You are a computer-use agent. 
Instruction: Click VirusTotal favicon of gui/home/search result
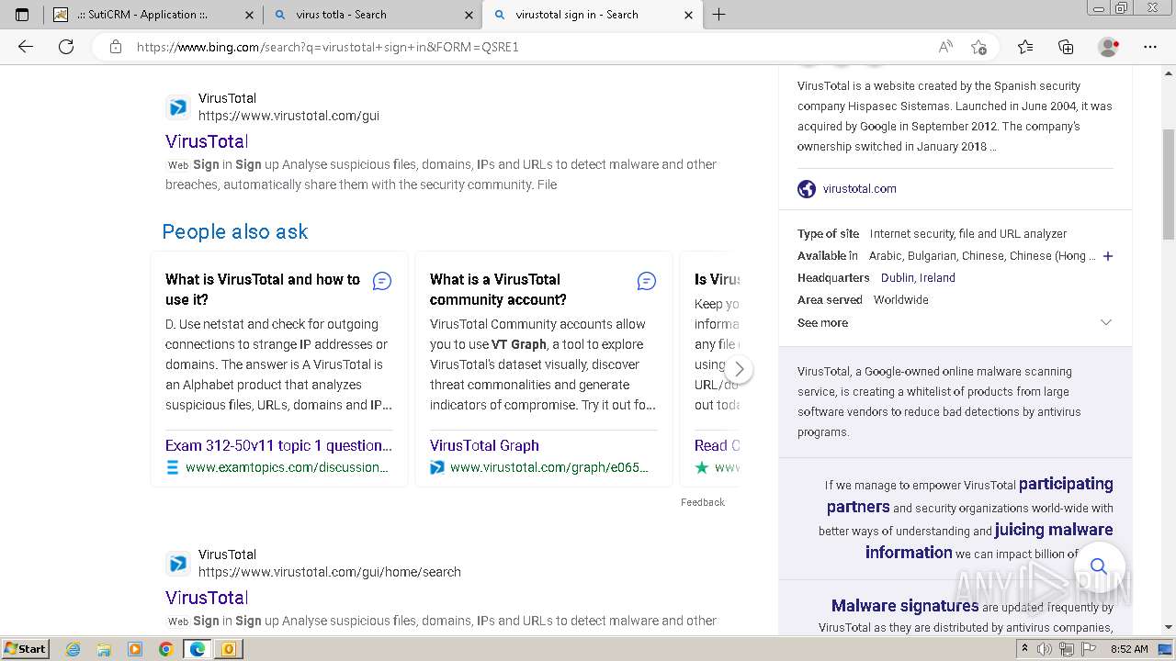178,564
